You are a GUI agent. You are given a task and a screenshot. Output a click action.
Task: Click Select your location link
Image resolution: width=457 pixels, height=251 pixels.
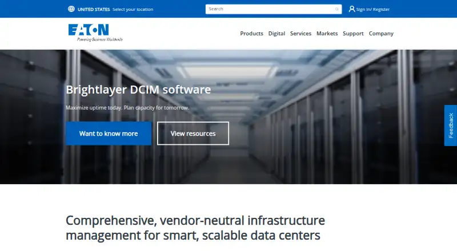click(x=133, y=9)
